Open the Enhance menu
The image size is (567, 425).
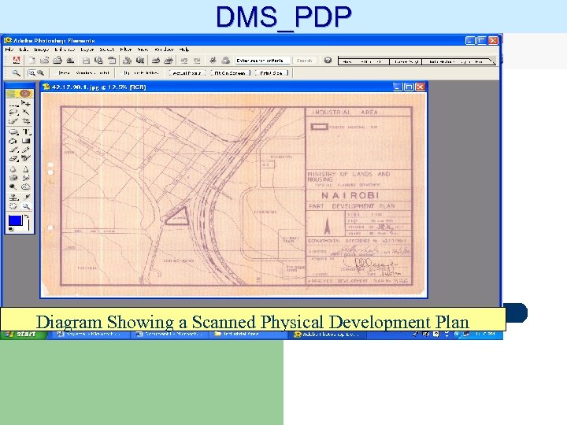[65, 50]
